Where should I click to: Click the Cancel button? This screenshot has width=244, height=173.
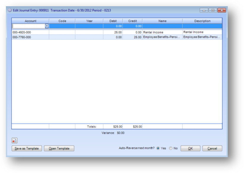click(x=212, y=148)
